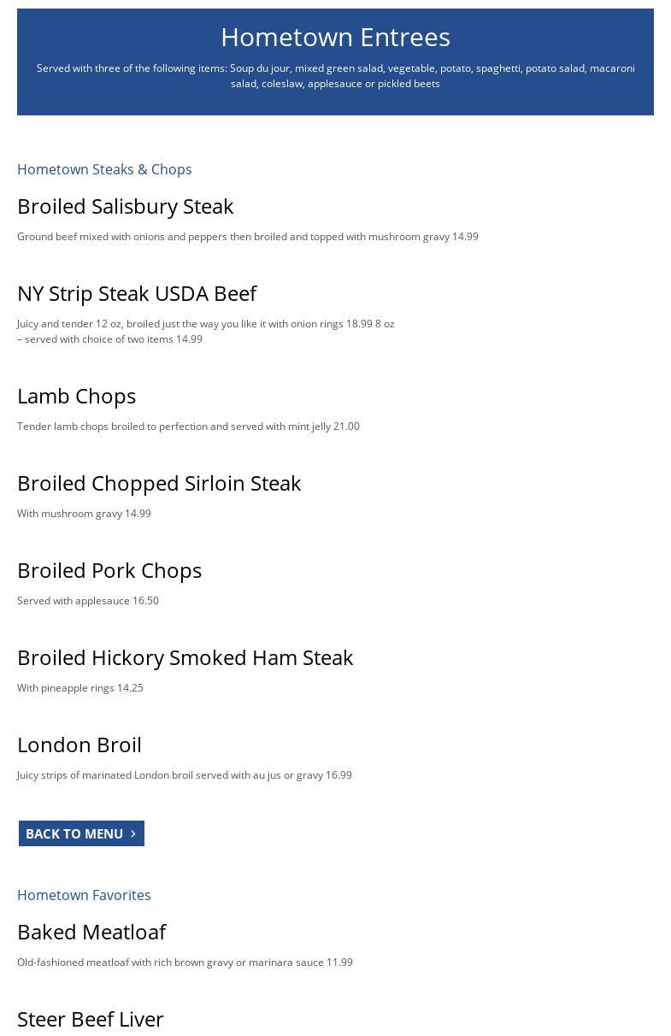Viewport: 671px width, 1036px height.
Task: Click the Baked Meatloaf heading
Action: tap(91, 932)
